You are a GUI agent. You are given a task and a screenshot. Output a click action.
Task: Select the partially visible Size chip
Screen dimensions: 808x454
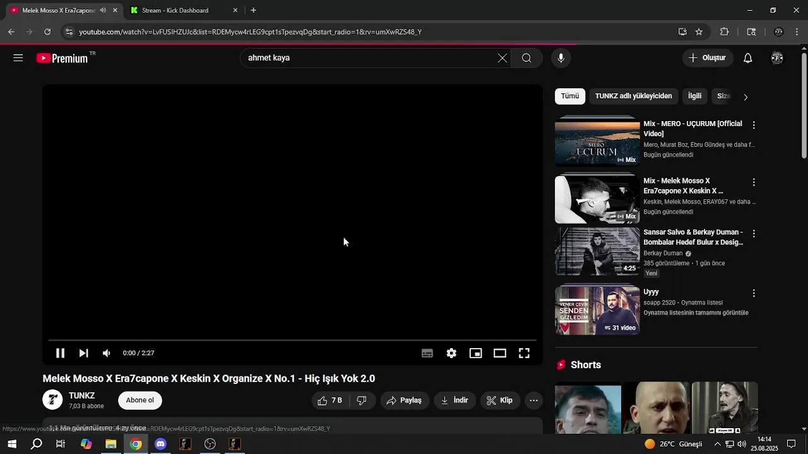pyautogui.click(x=723, y=96)
